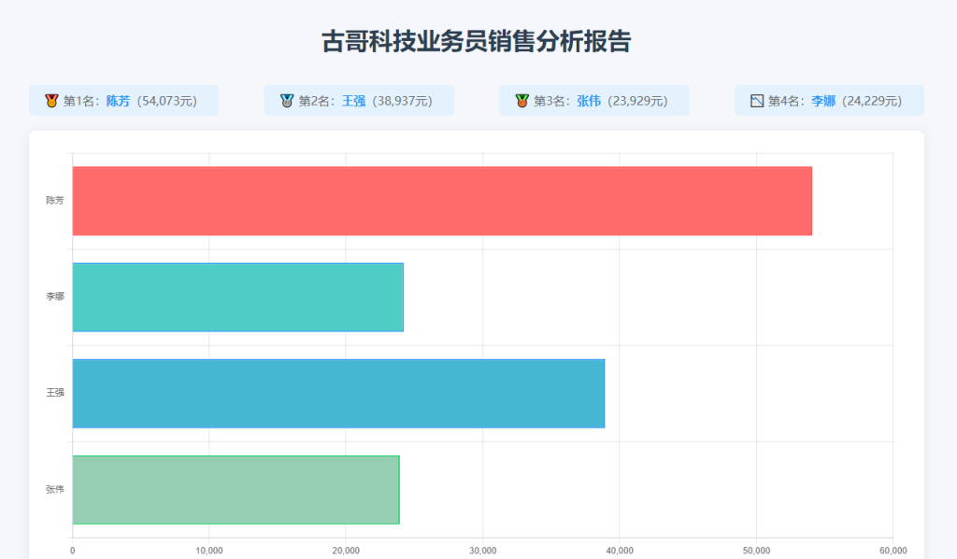Open the 陈芳 name link in rank 1
Image resolution: width=957 pixels, height=559 pixels.
118,101
